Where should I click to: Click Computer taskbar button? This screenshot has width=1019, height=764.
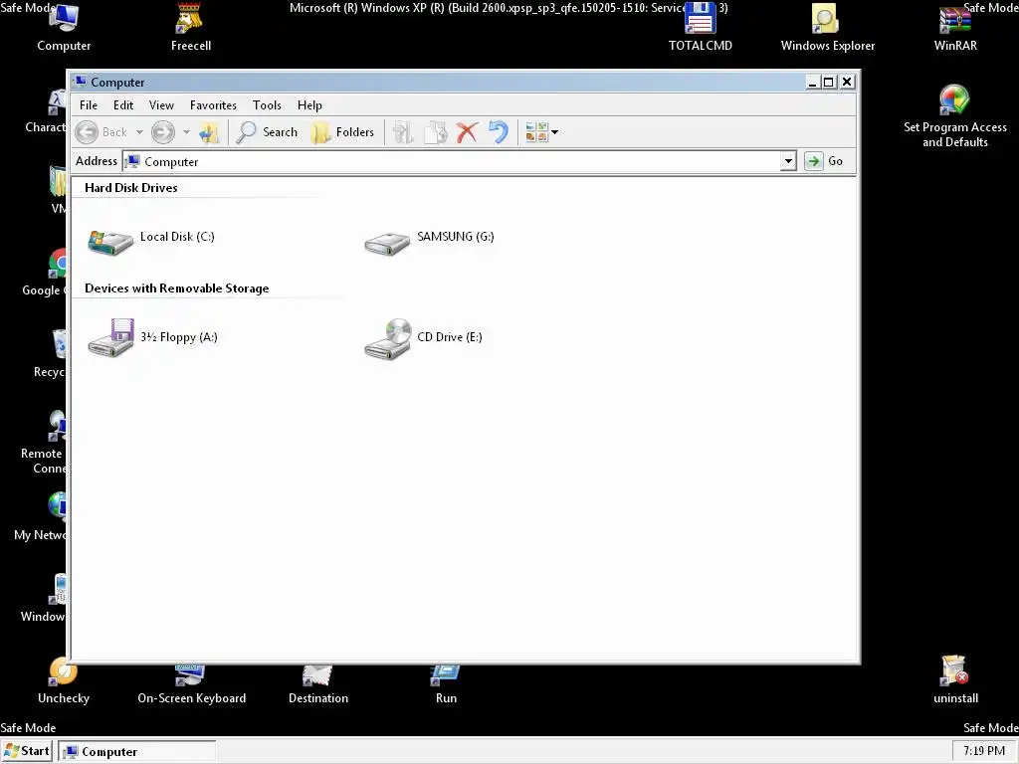click(x=136, y=752)
